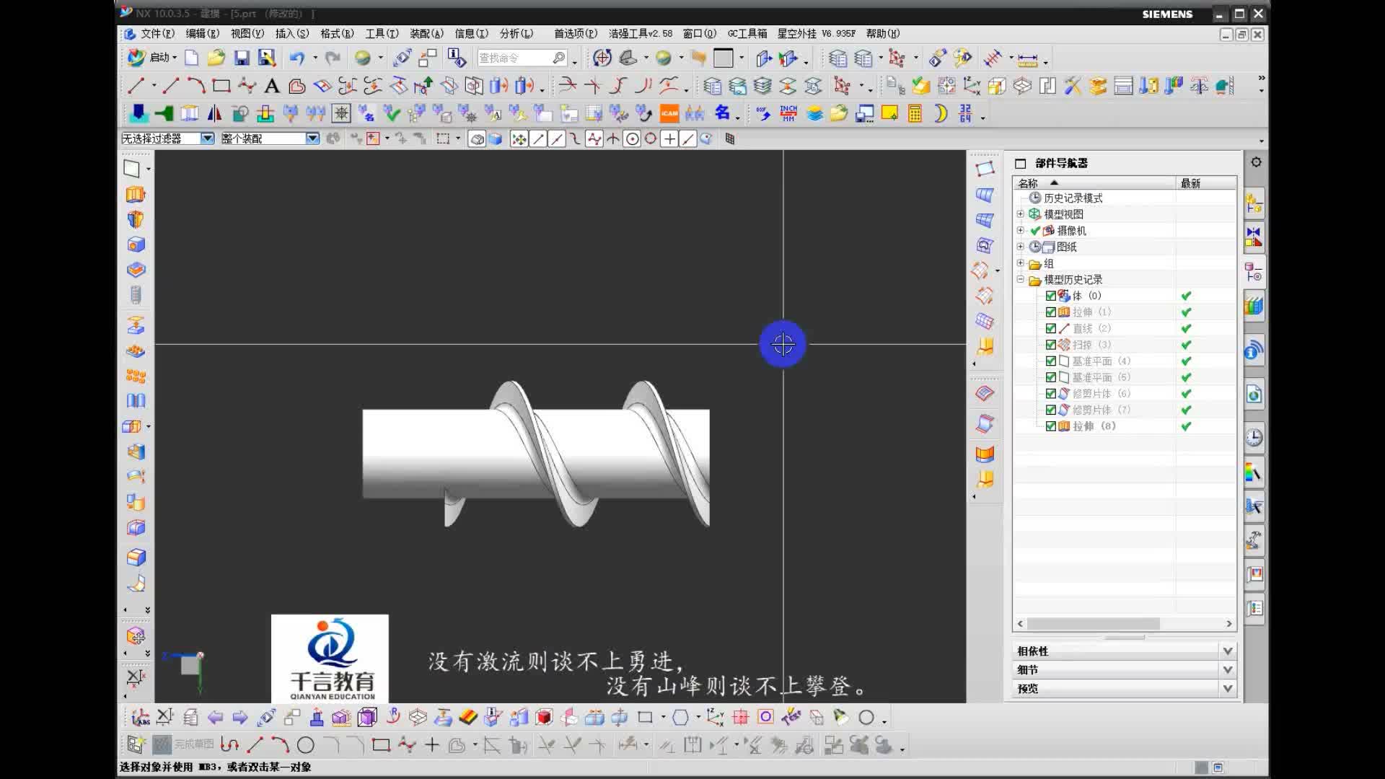Open the 分析(L) menu
Screen dimensions: 1385x779
click(x=516, y=34)
